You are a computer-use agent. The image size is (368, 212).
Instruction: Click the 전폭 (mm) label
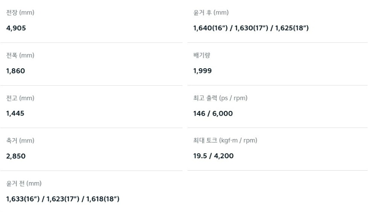tap(20, 55)
